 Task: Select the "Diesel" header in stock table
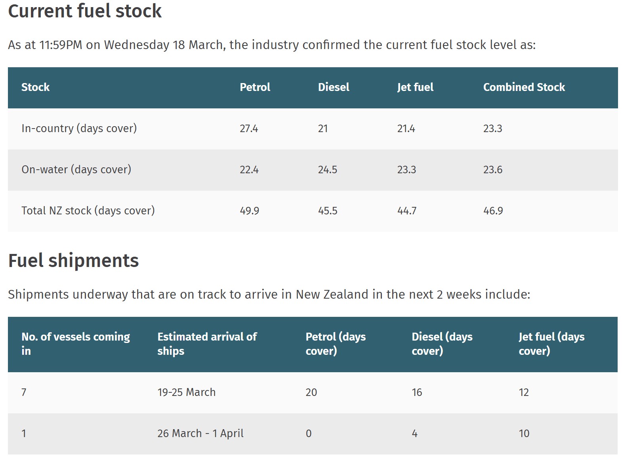click(334, 87)
